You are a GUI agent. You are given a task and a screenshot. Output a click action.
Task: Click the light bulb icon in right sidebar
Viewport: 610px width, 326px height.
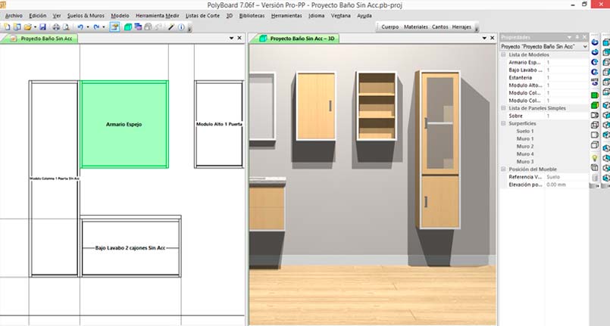pyautogui.click(x=595, y=157)
